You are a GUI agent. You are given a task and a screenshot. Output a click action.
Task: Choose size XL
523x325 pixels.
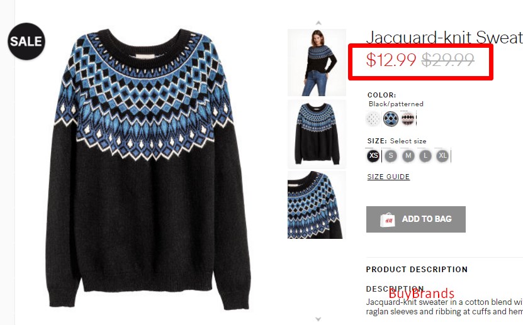(442, 155)
